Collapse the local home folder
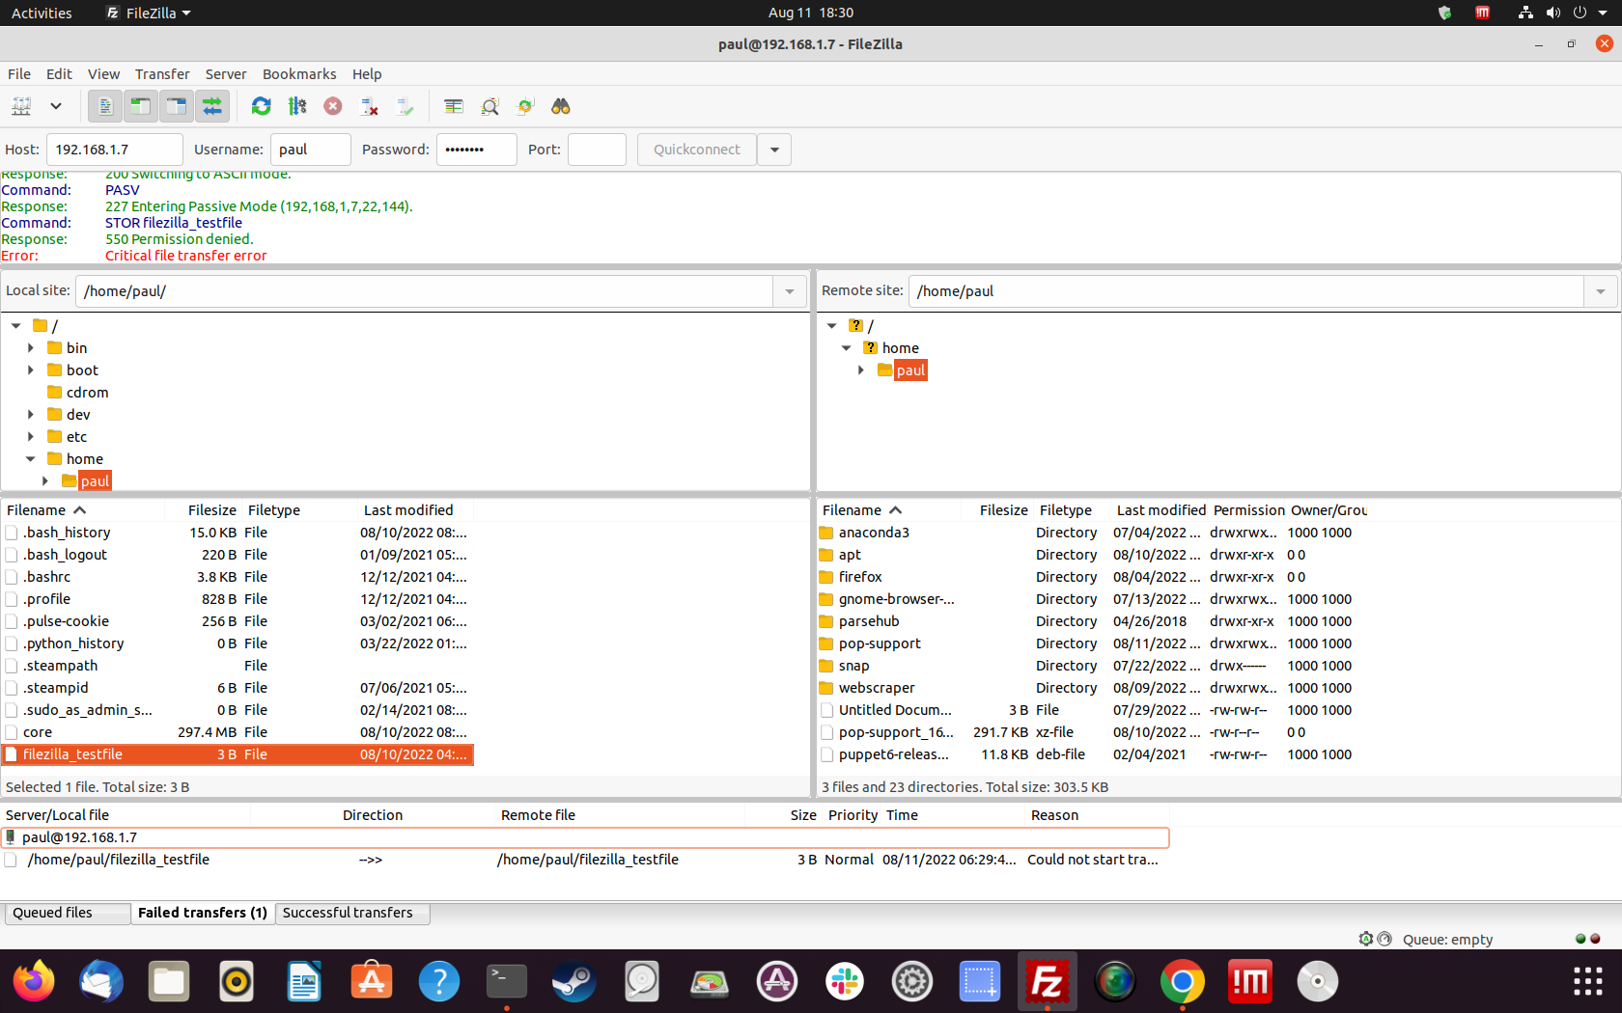Screen dimensions: 1622x1013 (31, 459)
